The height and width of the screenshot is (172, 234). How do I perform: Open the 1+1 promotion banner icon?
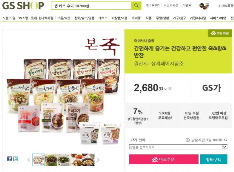[x=204, y=6]
